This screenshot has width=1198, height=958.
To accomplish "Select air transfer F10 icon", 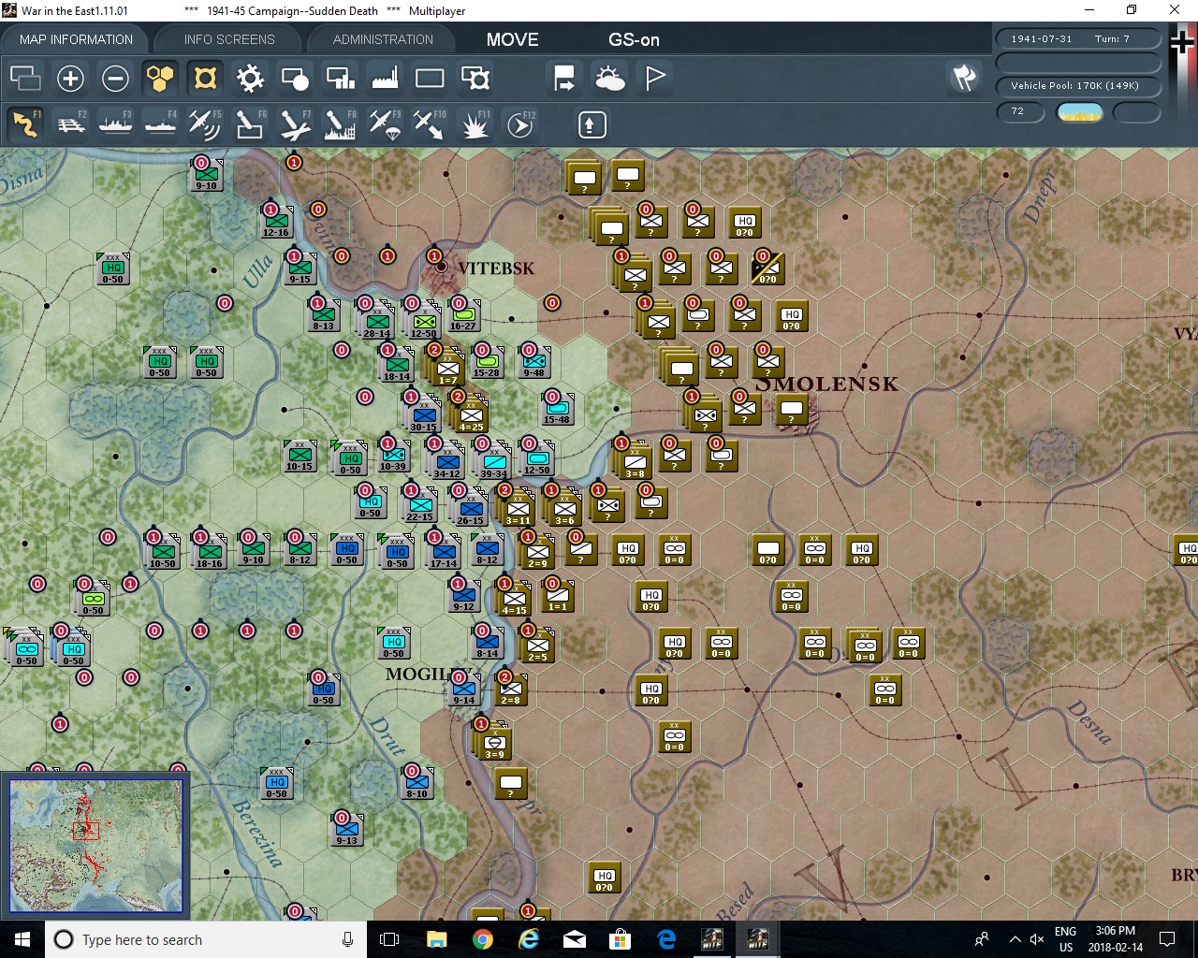I will point(430,124).
